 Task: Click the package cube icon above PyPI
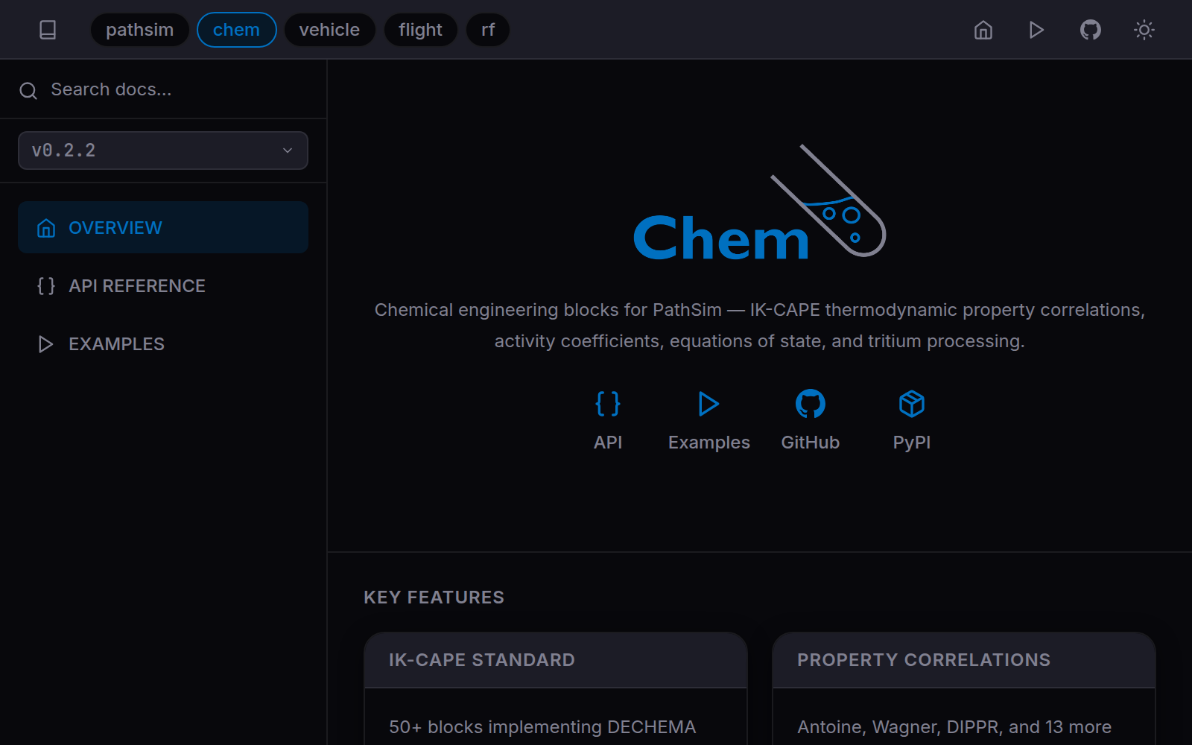[x=911, y=403]
